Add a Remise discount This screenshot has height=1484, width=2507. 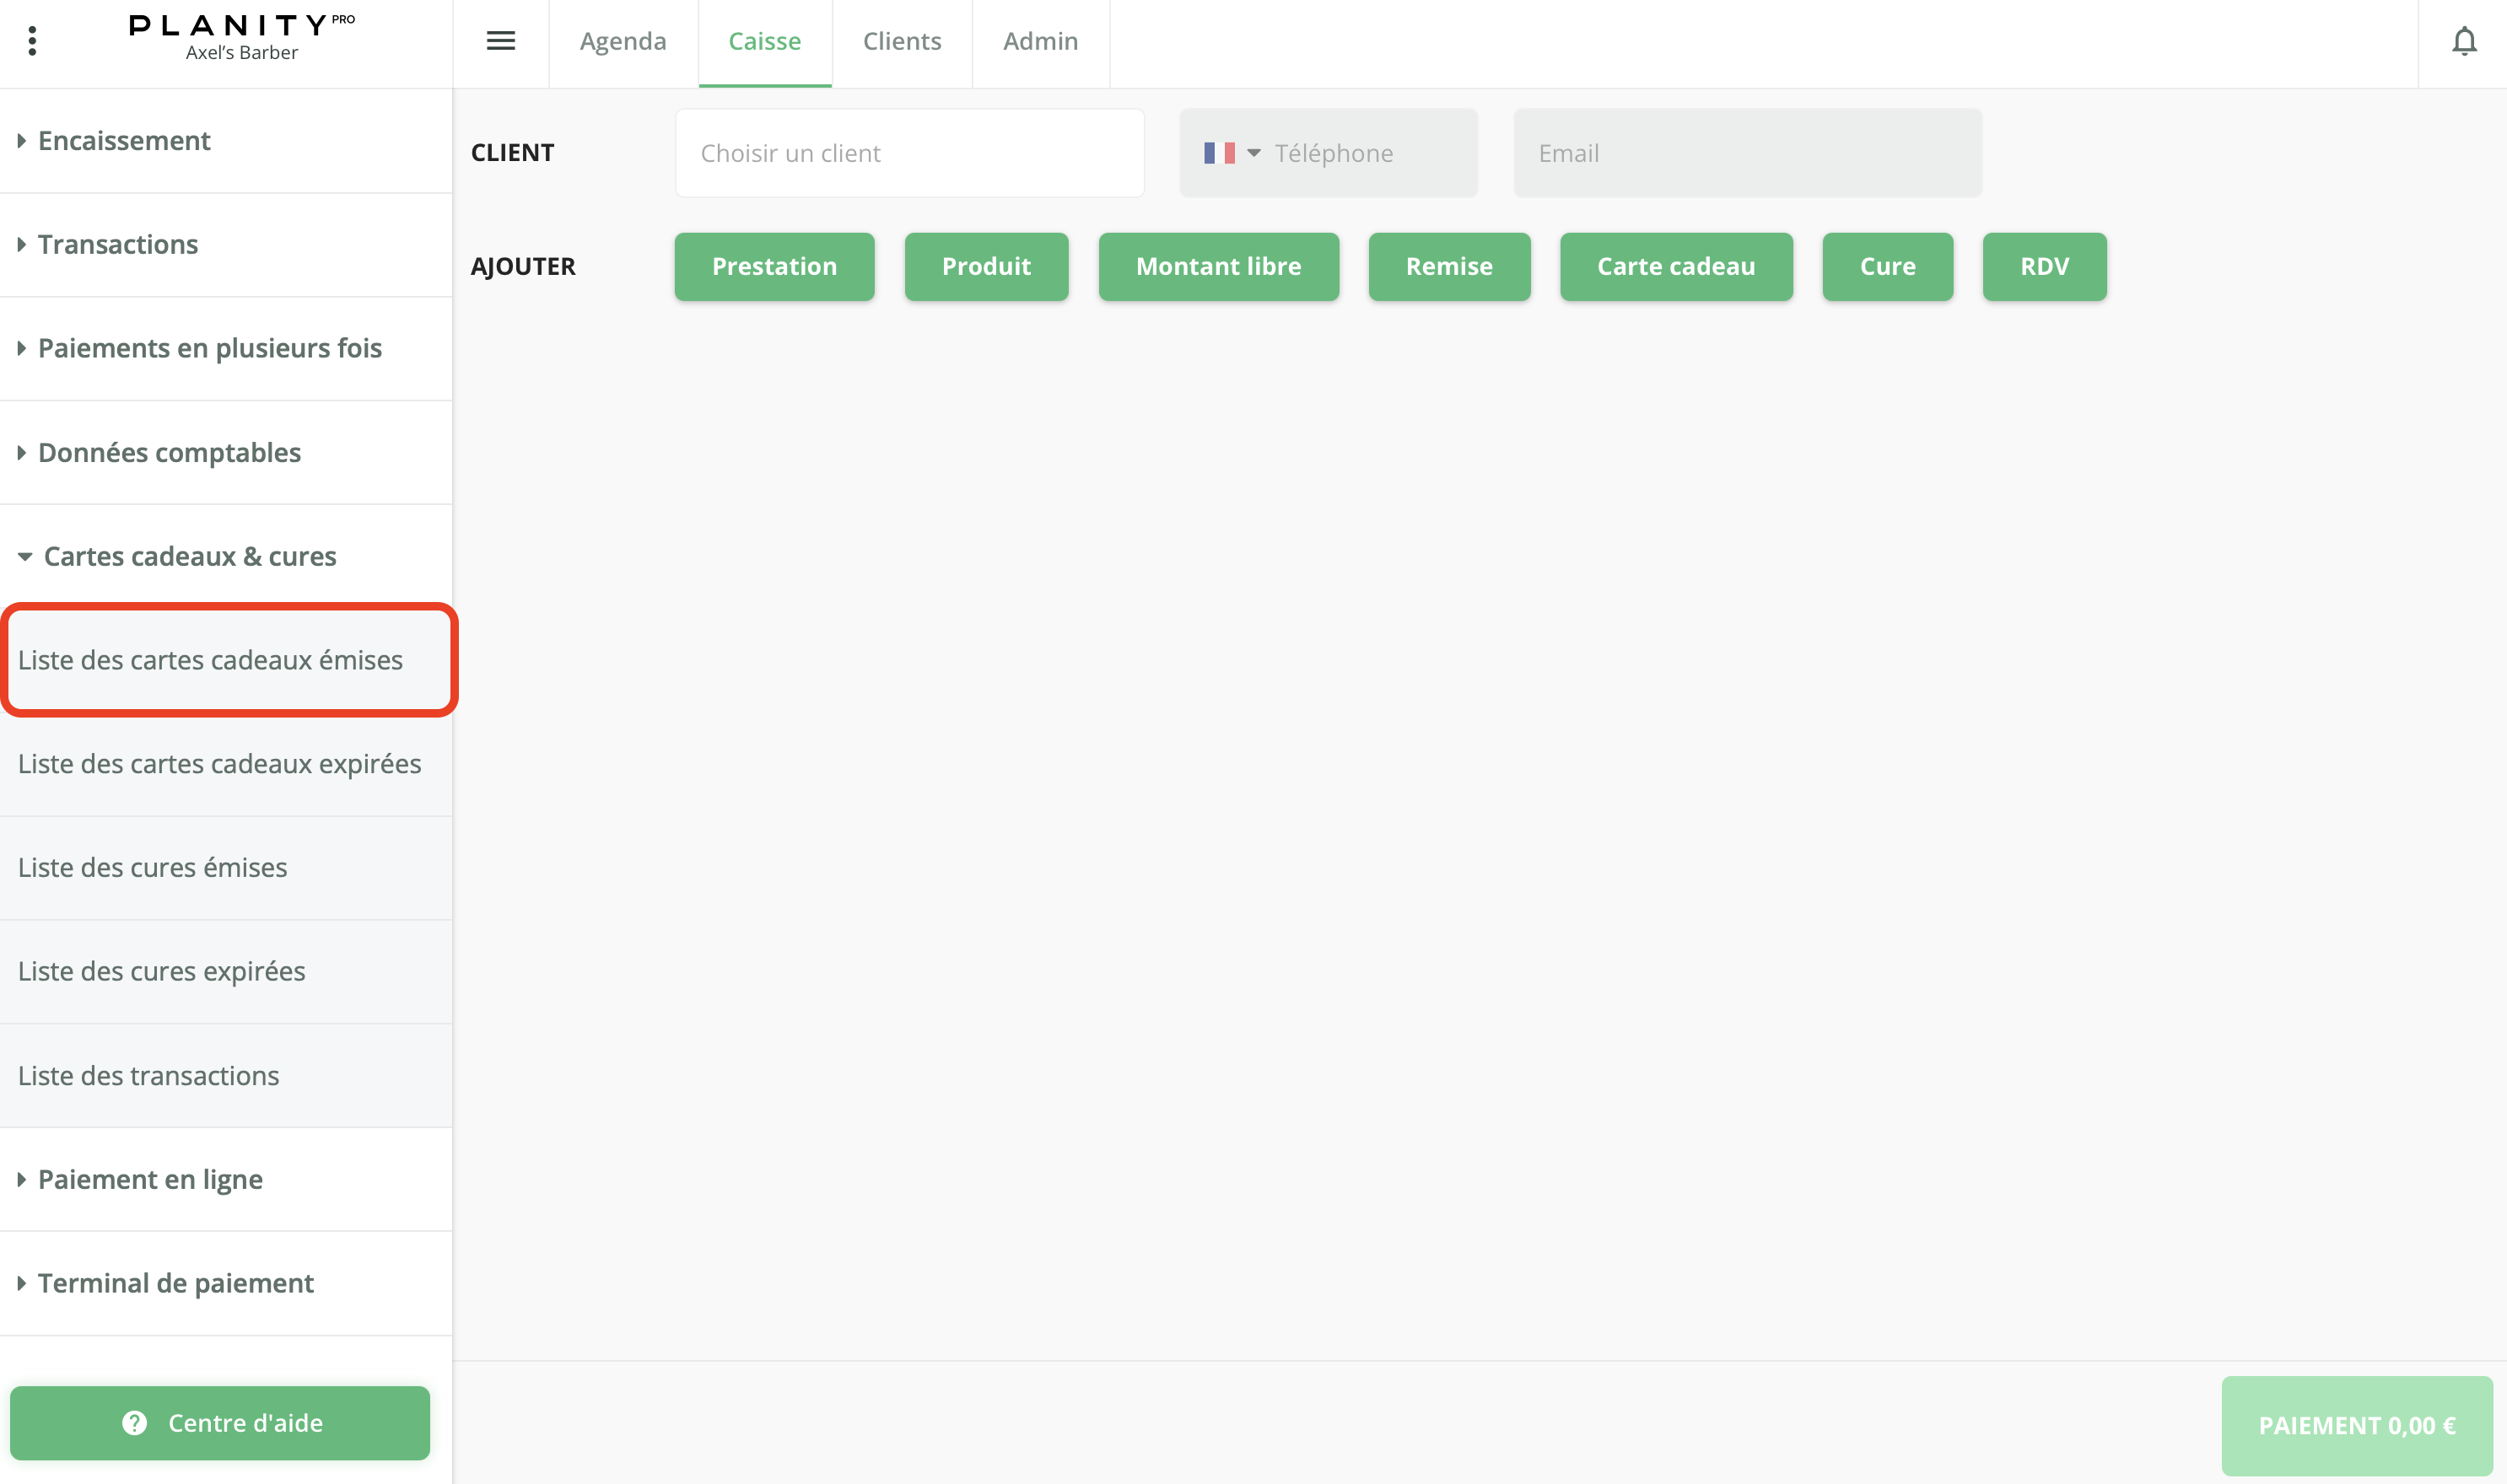coord(1448,267)
